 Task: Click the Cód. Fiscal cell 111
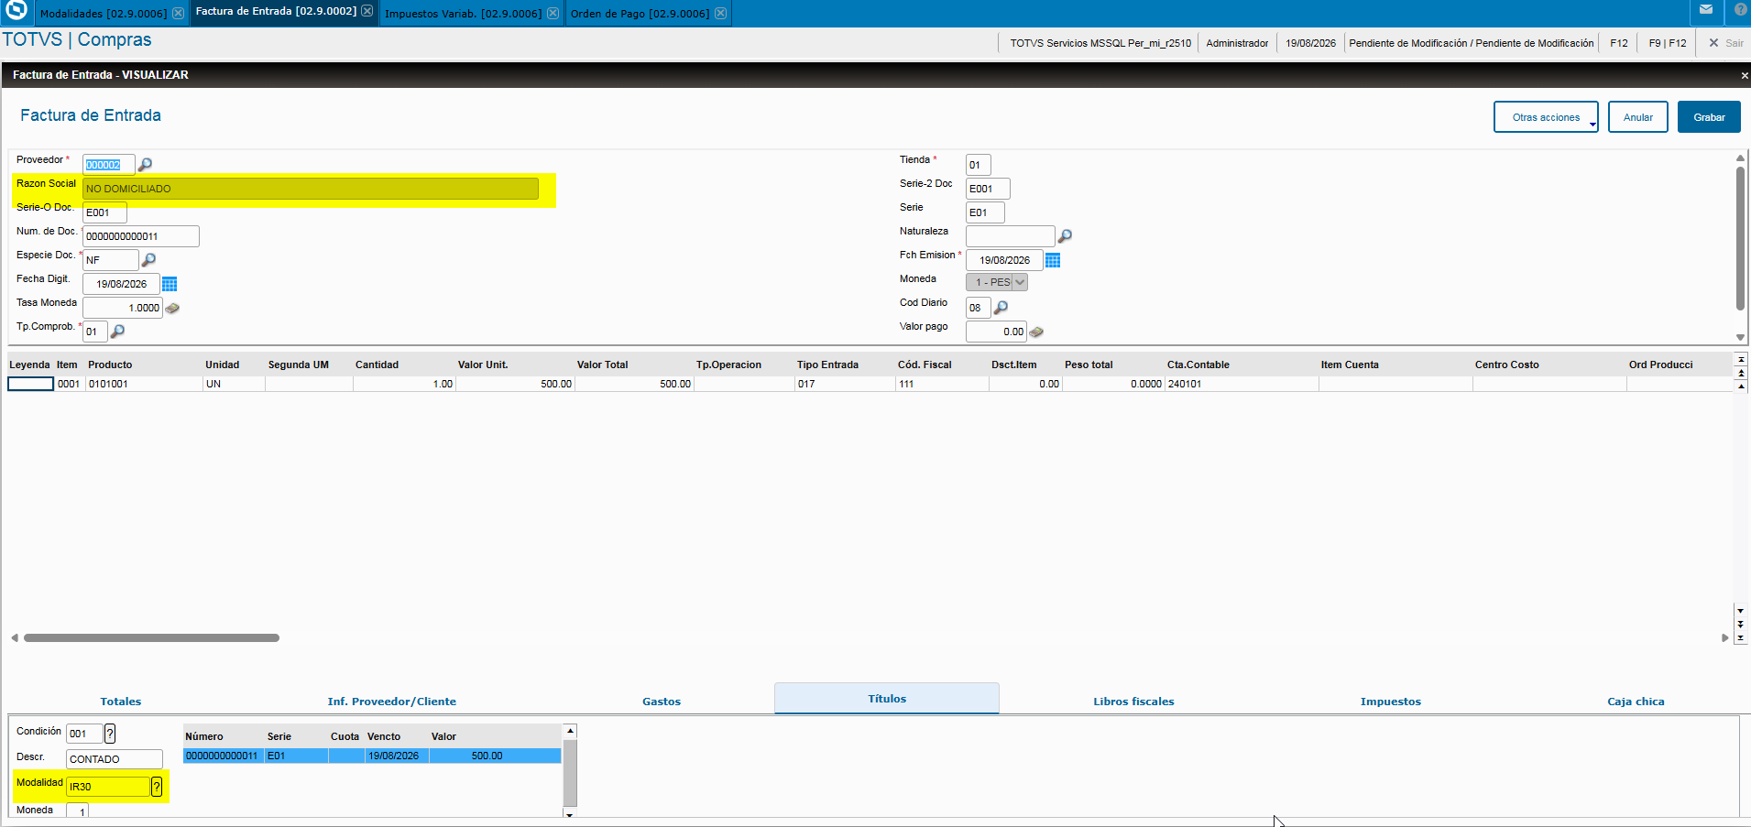tap(942, 384)
